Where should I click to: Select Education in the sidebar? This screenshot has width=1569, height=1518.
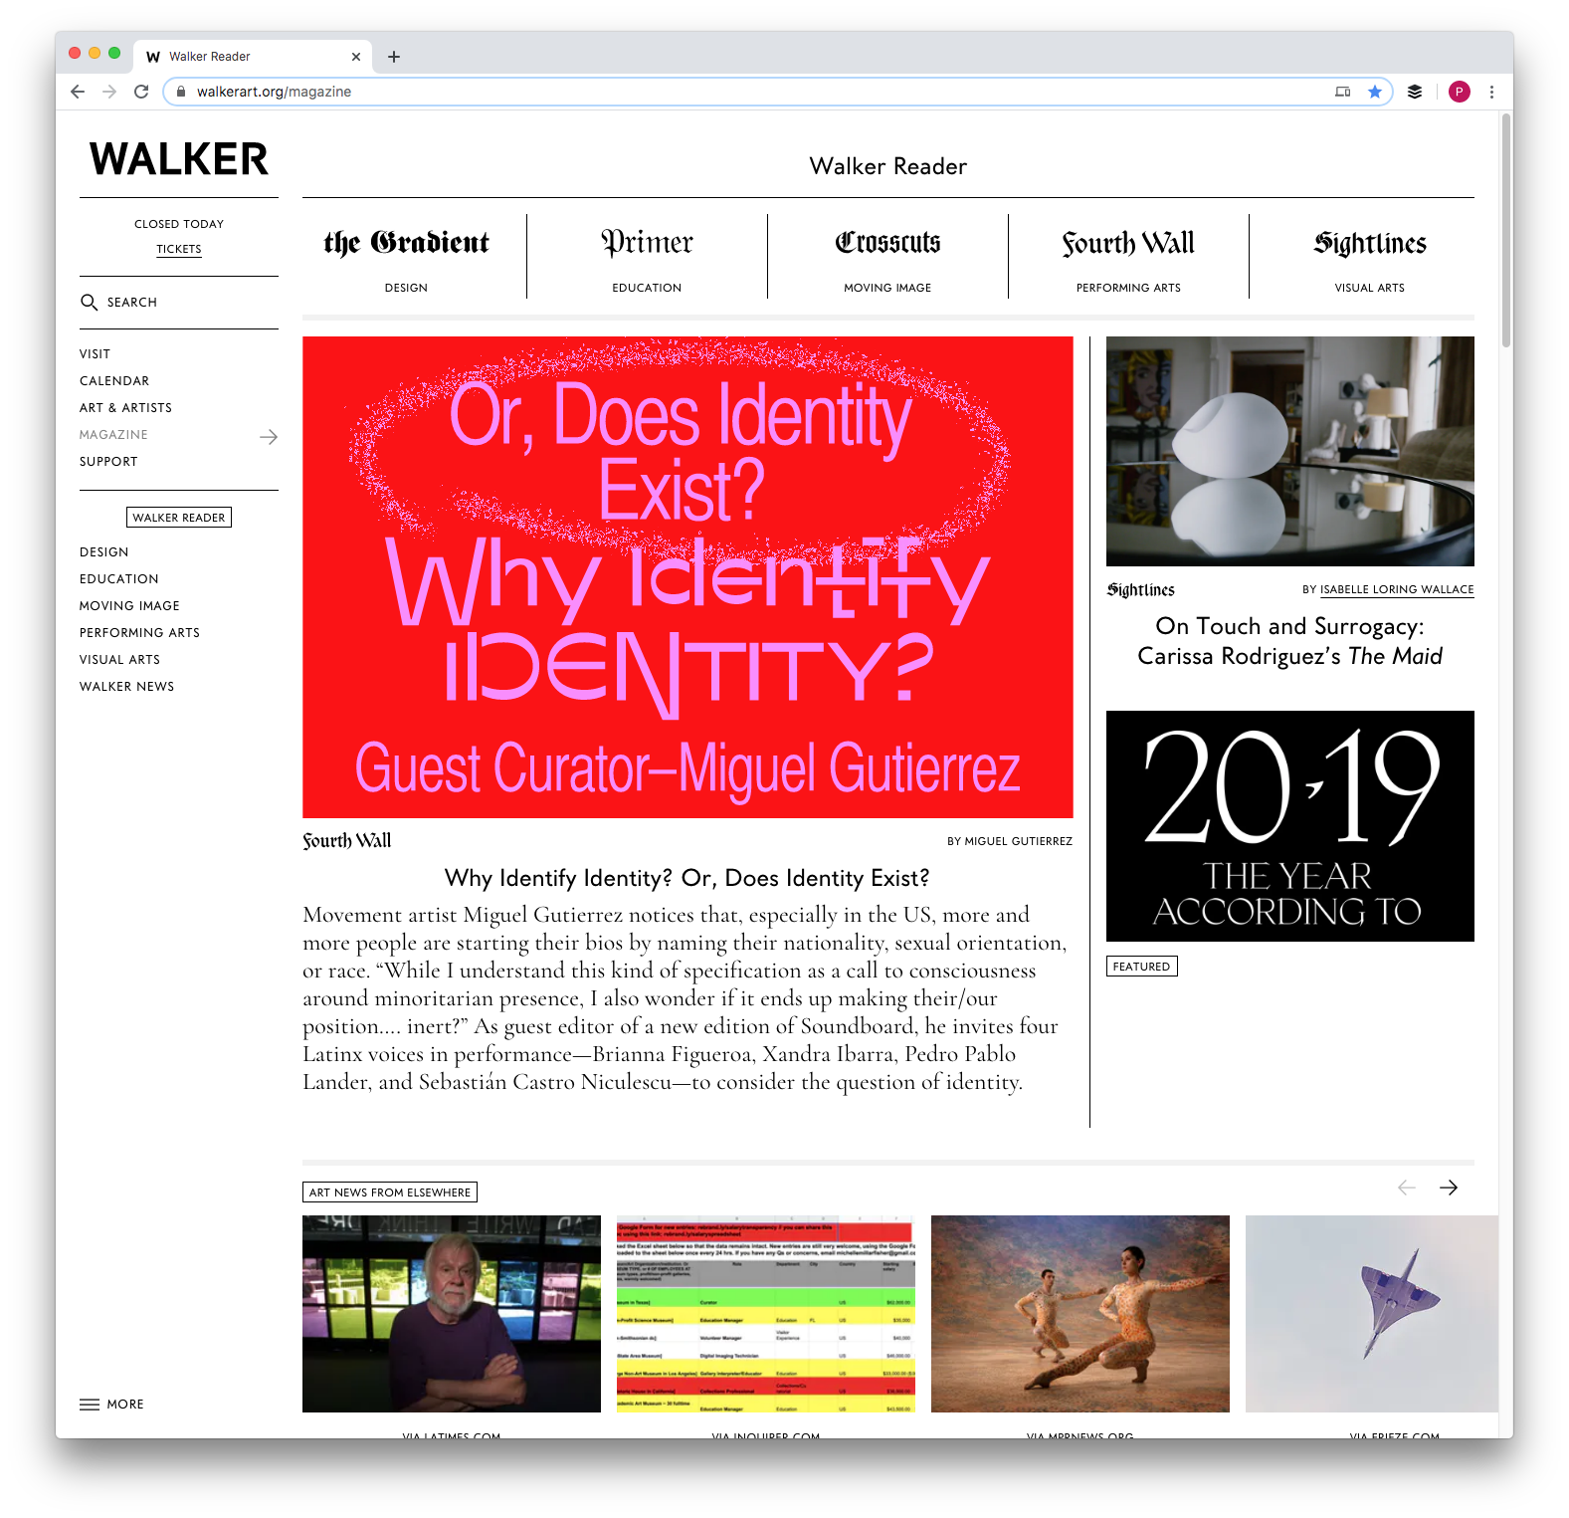click(119, 579)
